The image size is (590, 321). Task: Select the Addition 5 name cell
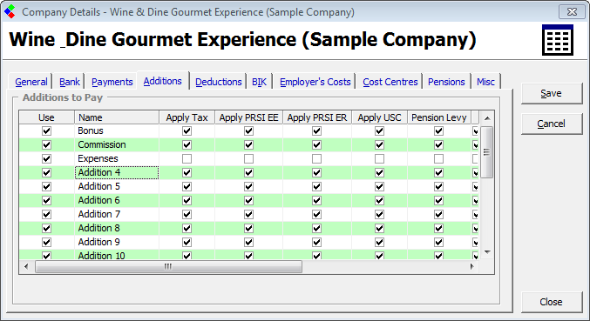[x=117, y=186]
